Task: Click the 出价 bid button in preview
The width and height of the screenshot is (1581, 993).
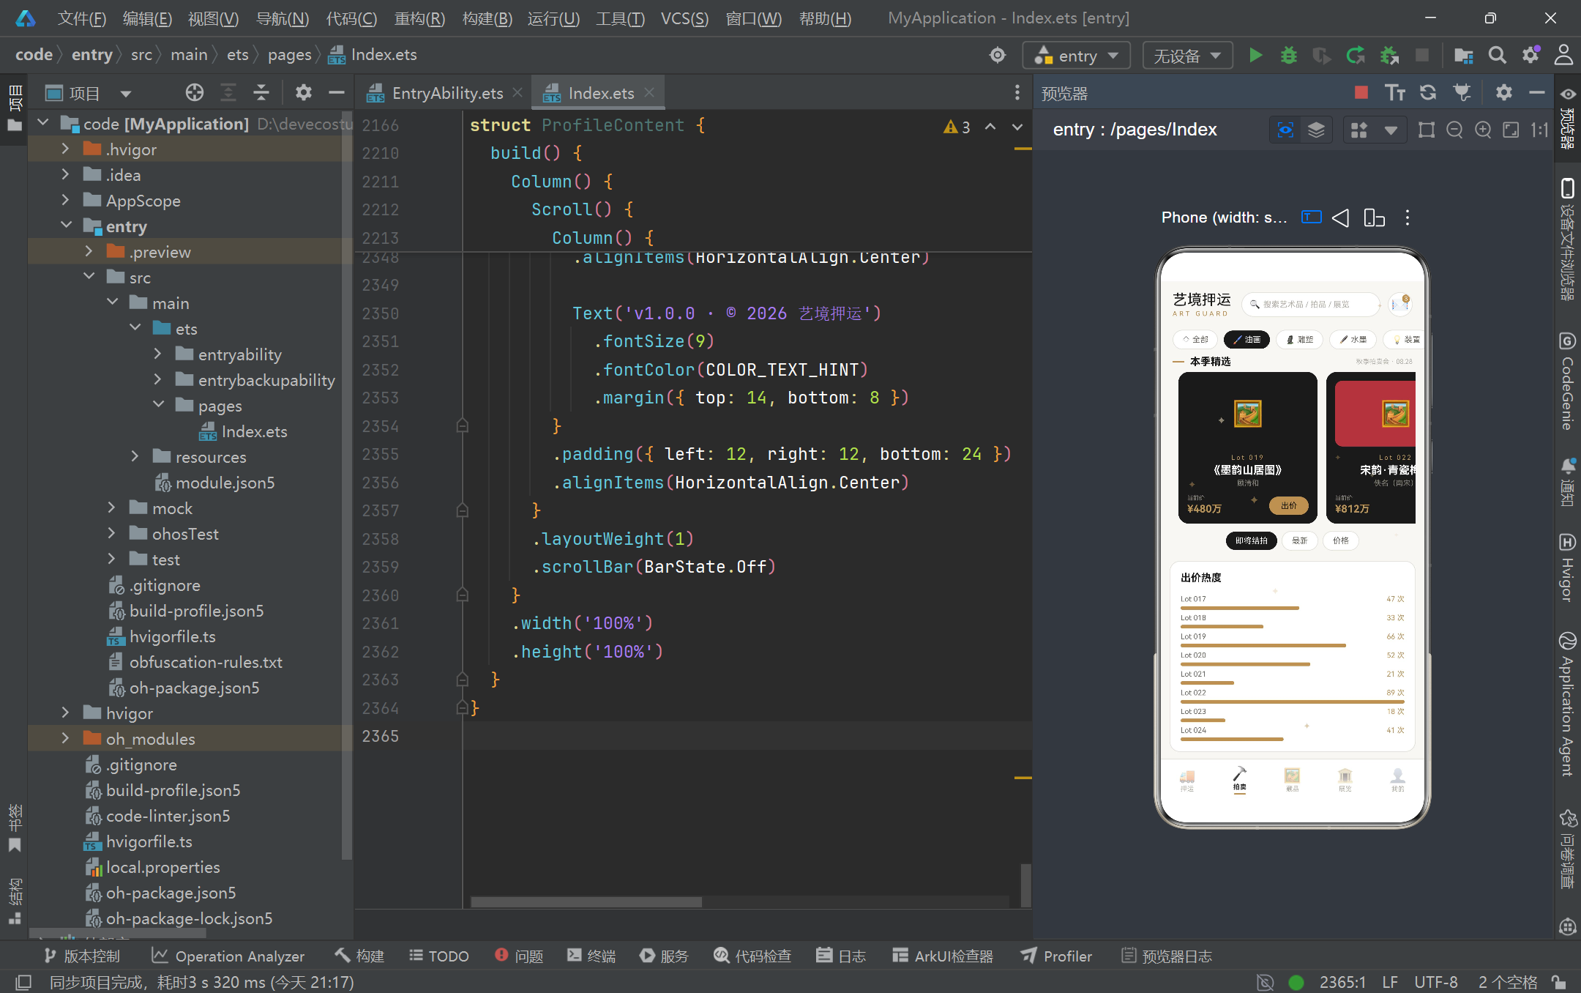Action: click(x=1289, y=506)
